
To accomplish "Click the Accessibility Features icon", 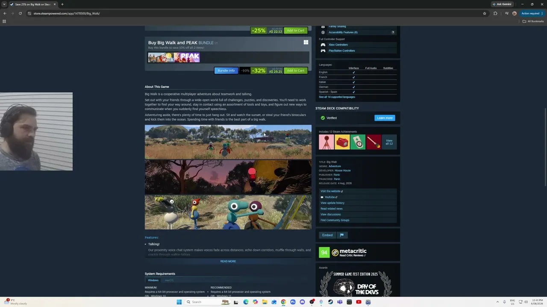I will tap(323, 32).
